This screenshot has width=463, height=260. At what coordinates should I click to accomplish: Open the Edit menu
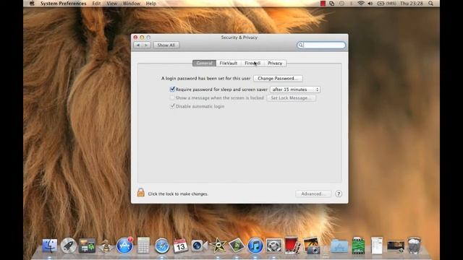point(96,4)
